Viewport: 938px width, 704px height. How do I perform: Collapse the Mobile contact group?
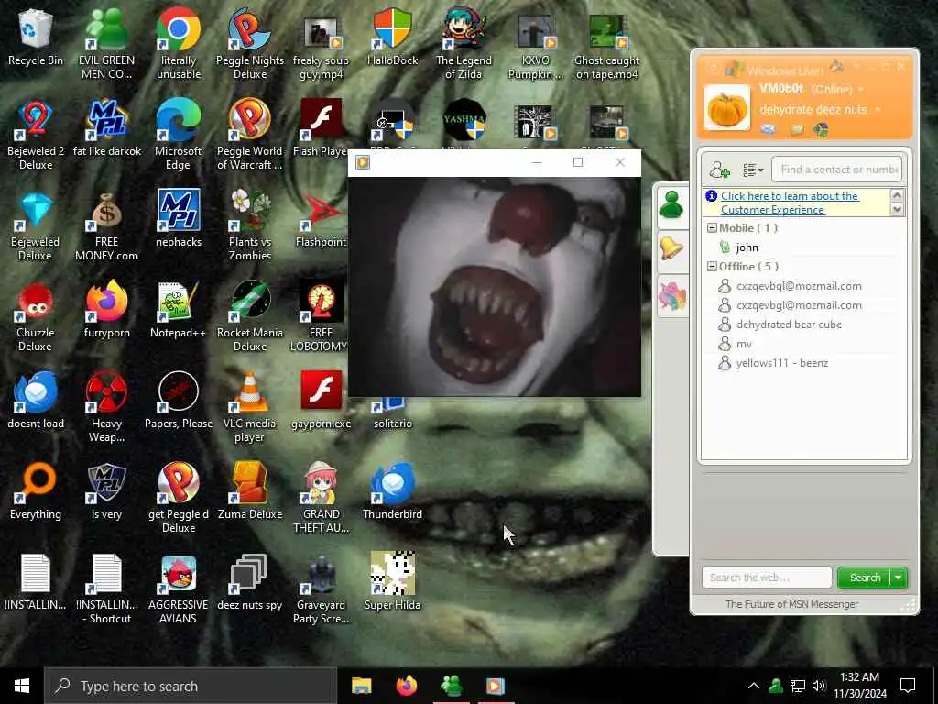(712, 228)
